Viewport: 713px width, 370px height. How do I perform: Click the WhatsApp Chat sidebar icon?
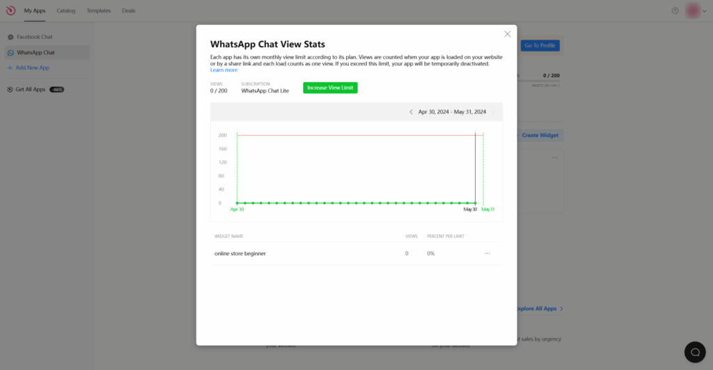pyautogui.click(x=10, y=52)
